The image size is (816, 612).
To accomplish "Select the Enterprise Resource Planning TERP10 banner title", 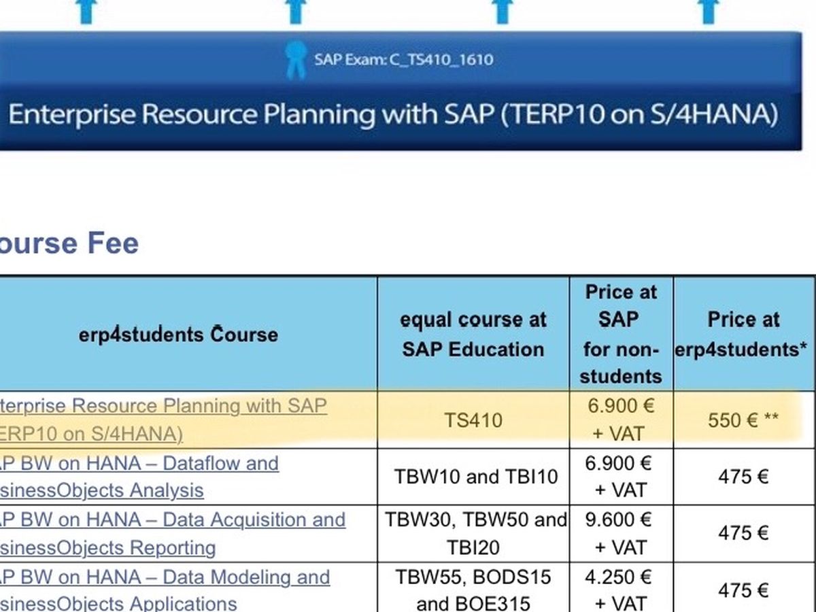I will [x=393, y=114].
